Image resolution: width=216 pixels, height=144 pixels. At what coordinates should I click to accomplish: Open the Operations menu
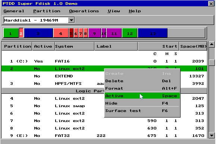[84, 11]
